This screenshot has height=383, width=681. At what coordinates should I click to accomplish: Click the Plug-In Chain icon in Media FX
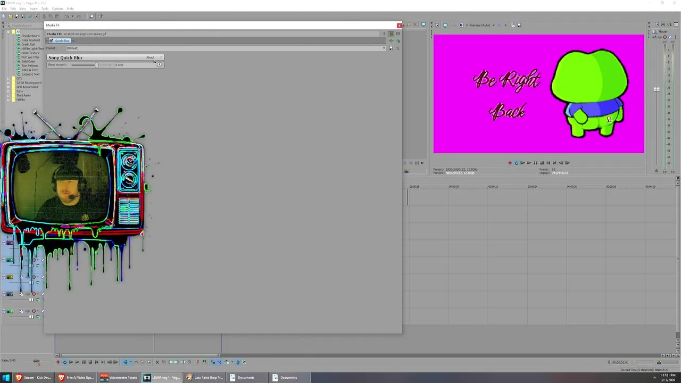tap(391, 40)
